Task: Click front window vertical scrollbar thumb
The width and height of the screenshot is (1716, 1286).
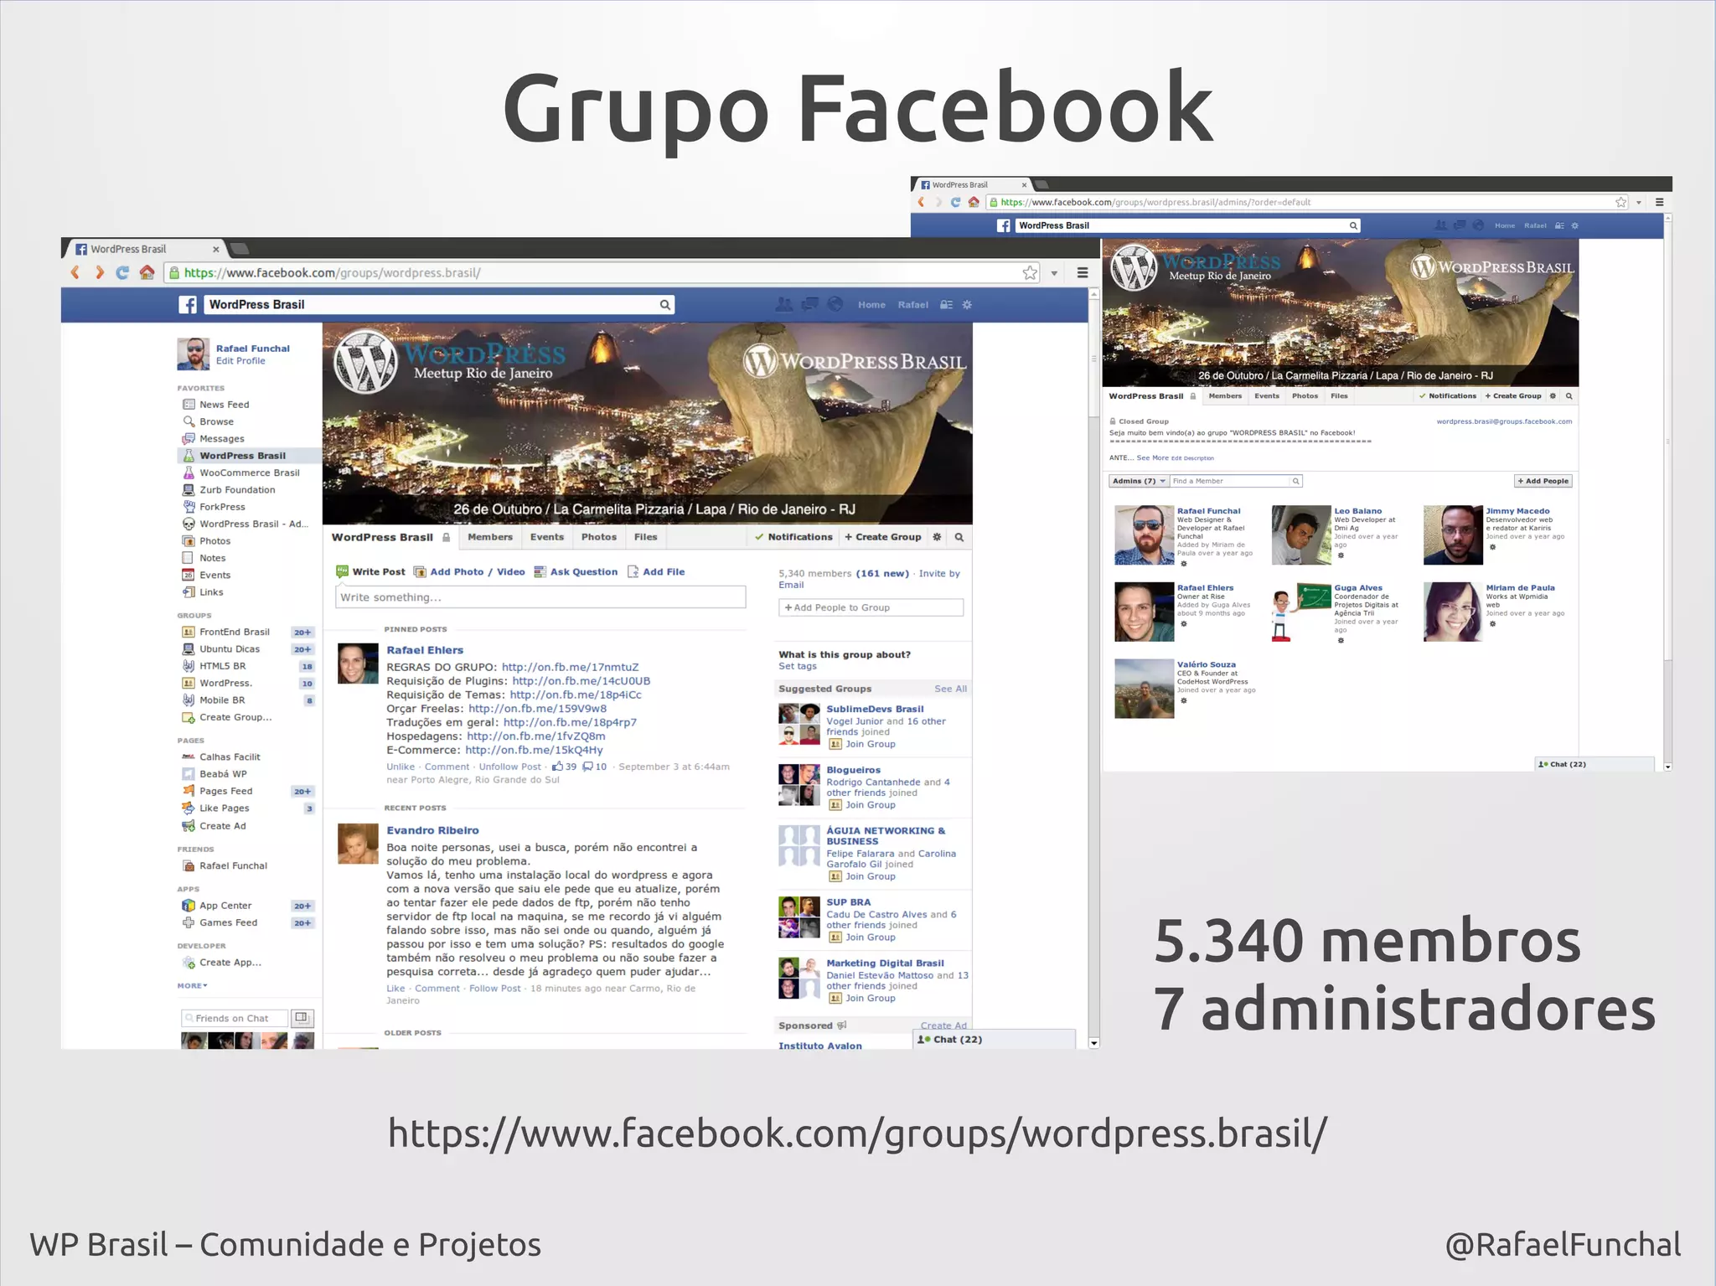Action: (x=1093, y=359)
